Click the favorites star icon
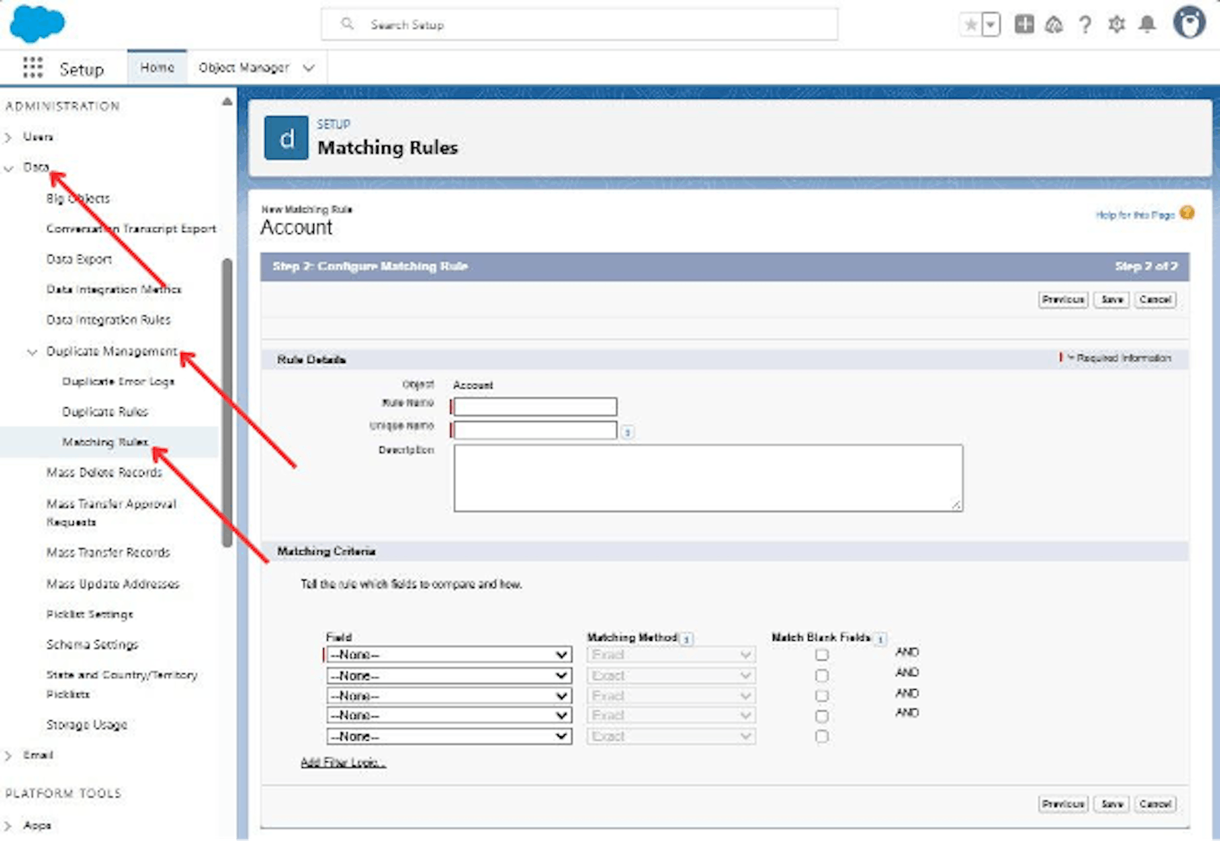 point(970,25)
